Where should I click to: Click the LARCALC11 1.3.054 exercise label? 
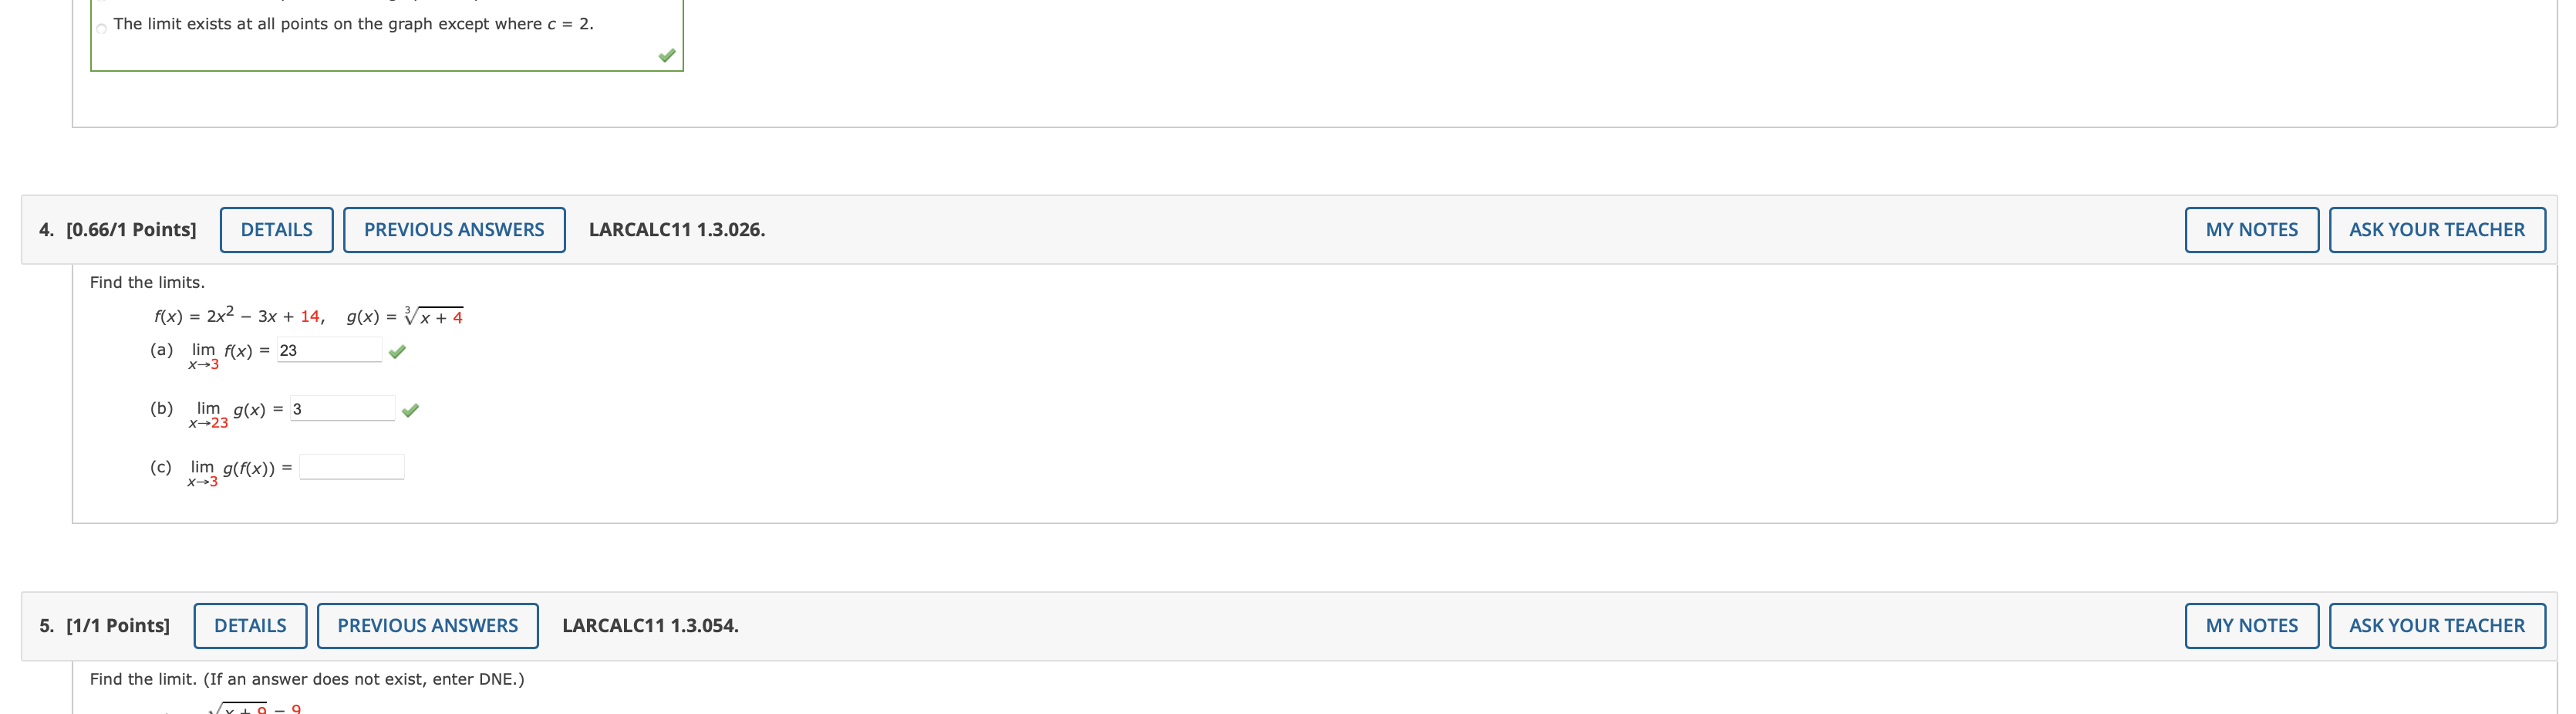(650, 625)
